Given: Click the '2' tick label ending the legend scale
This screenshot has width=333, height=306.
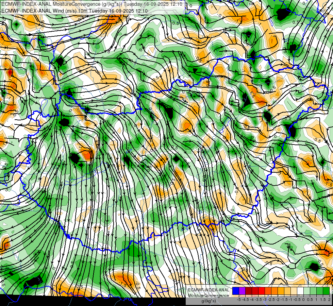Looking at the screenshot, I should (329, 300).
